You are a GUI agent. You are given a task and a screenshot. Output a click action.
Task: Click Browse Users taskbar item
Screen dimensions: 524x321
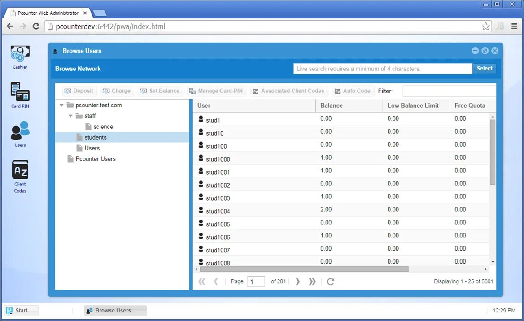point(115,311)
